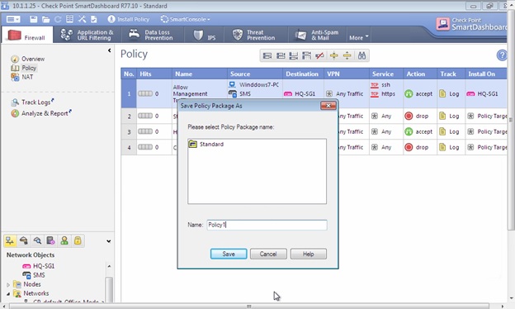Click the blue help question mark icon

[502, 55]
